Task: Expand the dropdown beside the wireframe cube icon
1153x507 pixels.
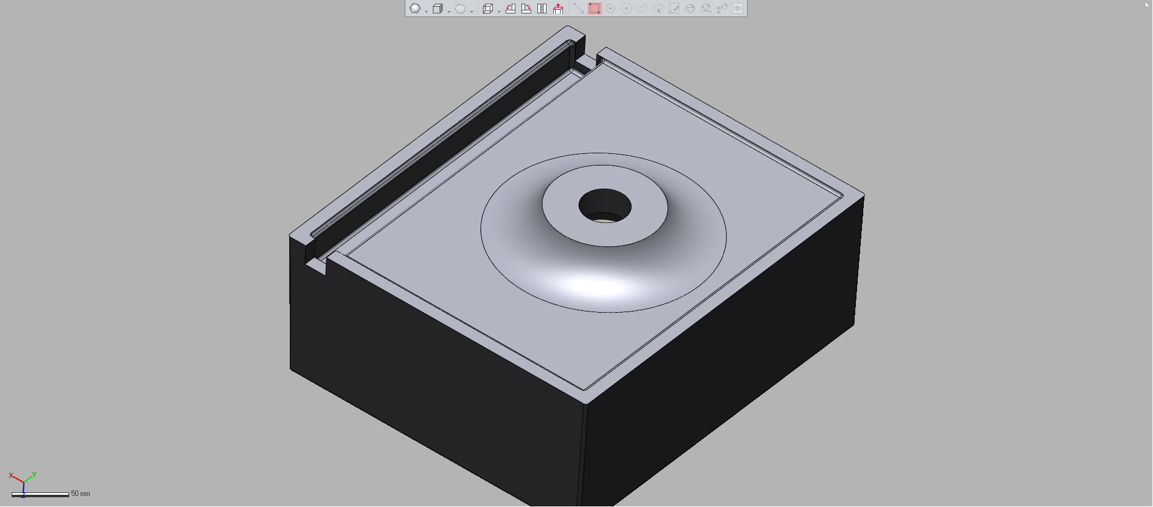Action: coord(499,12)
